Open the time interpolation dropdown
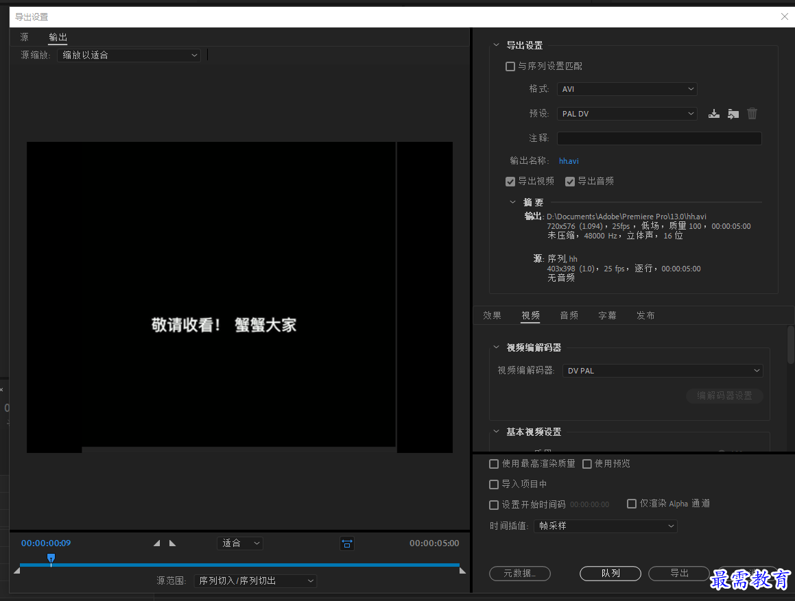The image size is (795, 601). tap(606, 526)
